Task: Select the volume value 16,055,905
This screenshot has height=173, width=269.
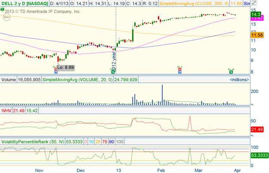Action: (29, 80)
